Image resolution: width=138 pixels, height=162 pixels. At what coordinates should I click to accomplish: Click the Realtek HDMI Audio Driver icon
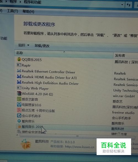coord(19,77)
